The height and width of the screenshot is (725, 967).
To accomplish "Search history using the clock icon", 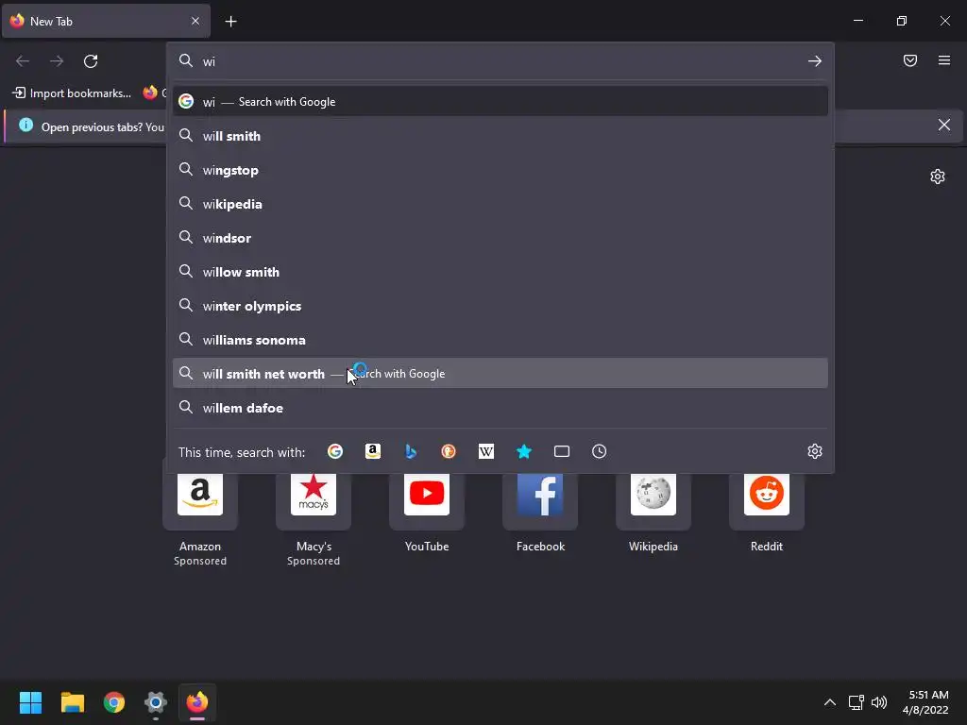I will coord(600,451).
